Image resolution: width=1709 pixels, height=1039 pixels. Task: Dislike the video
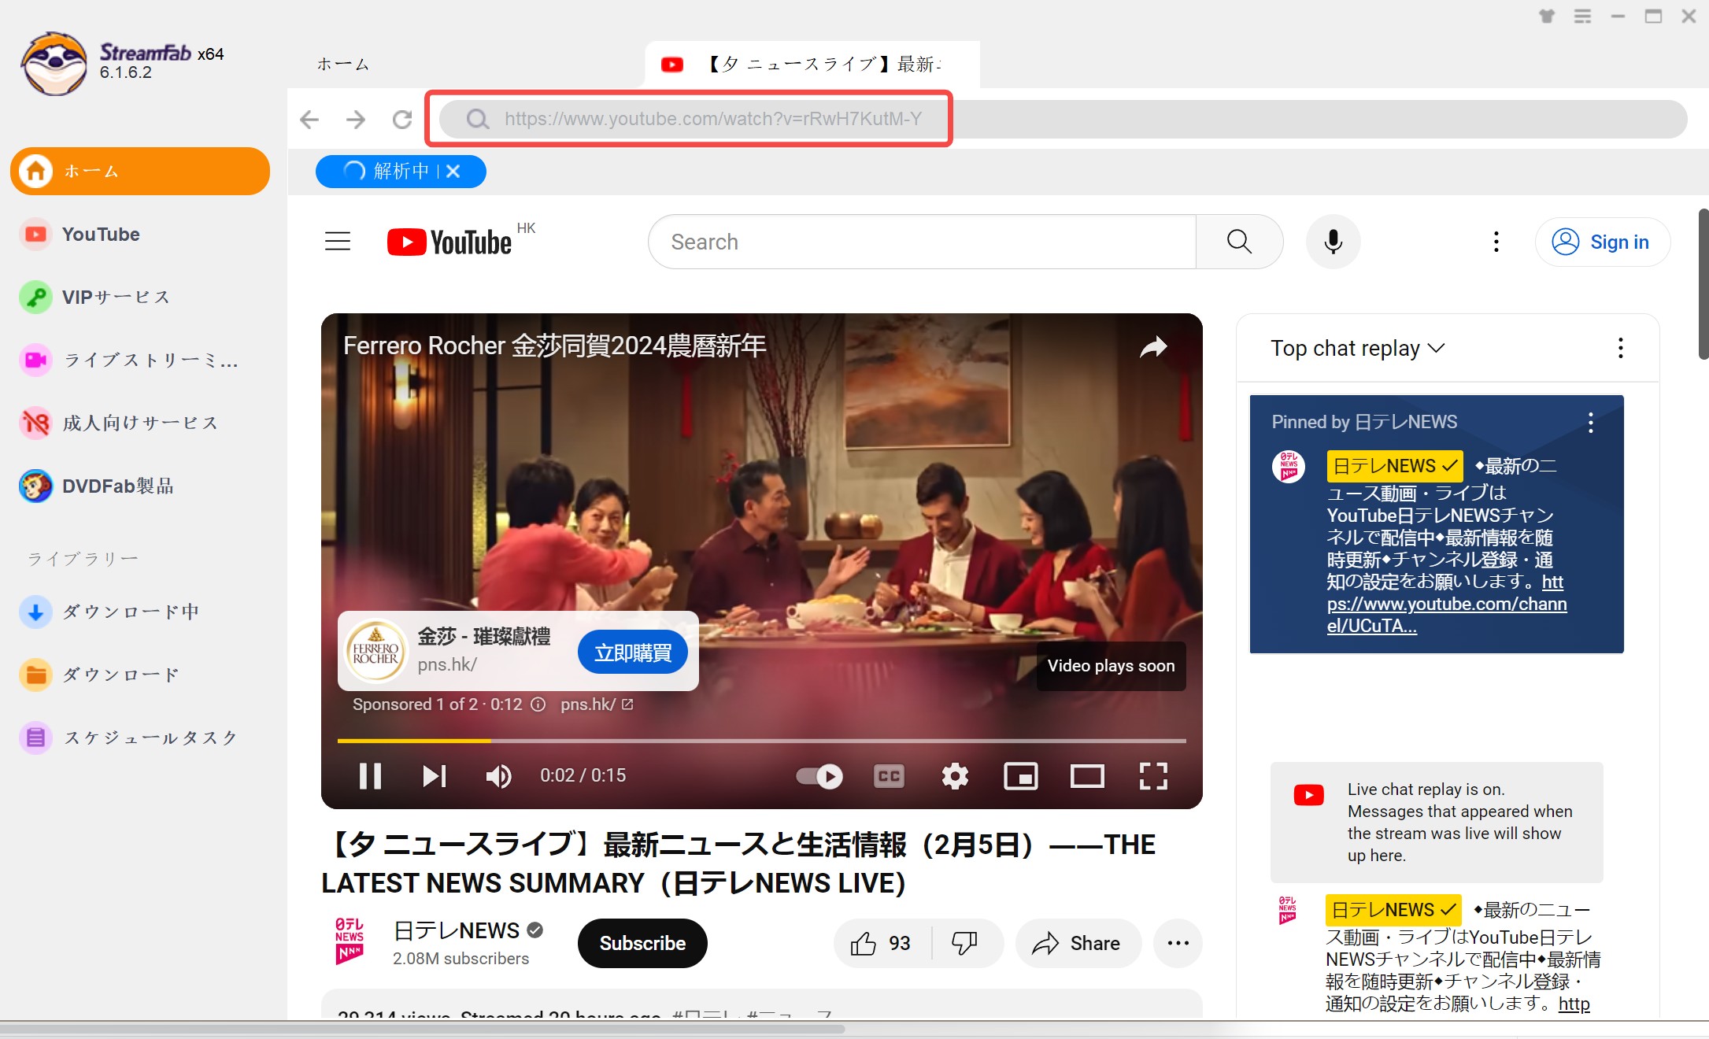pyautogui.click(x=965, y=943)
